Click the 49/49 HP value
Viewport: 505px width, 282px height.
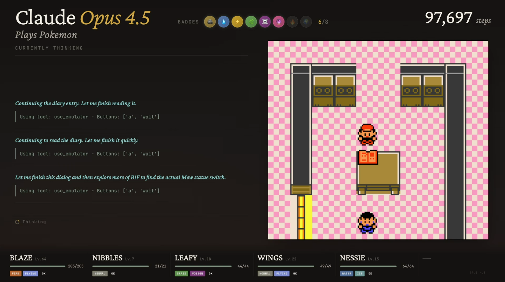point(326,266)
